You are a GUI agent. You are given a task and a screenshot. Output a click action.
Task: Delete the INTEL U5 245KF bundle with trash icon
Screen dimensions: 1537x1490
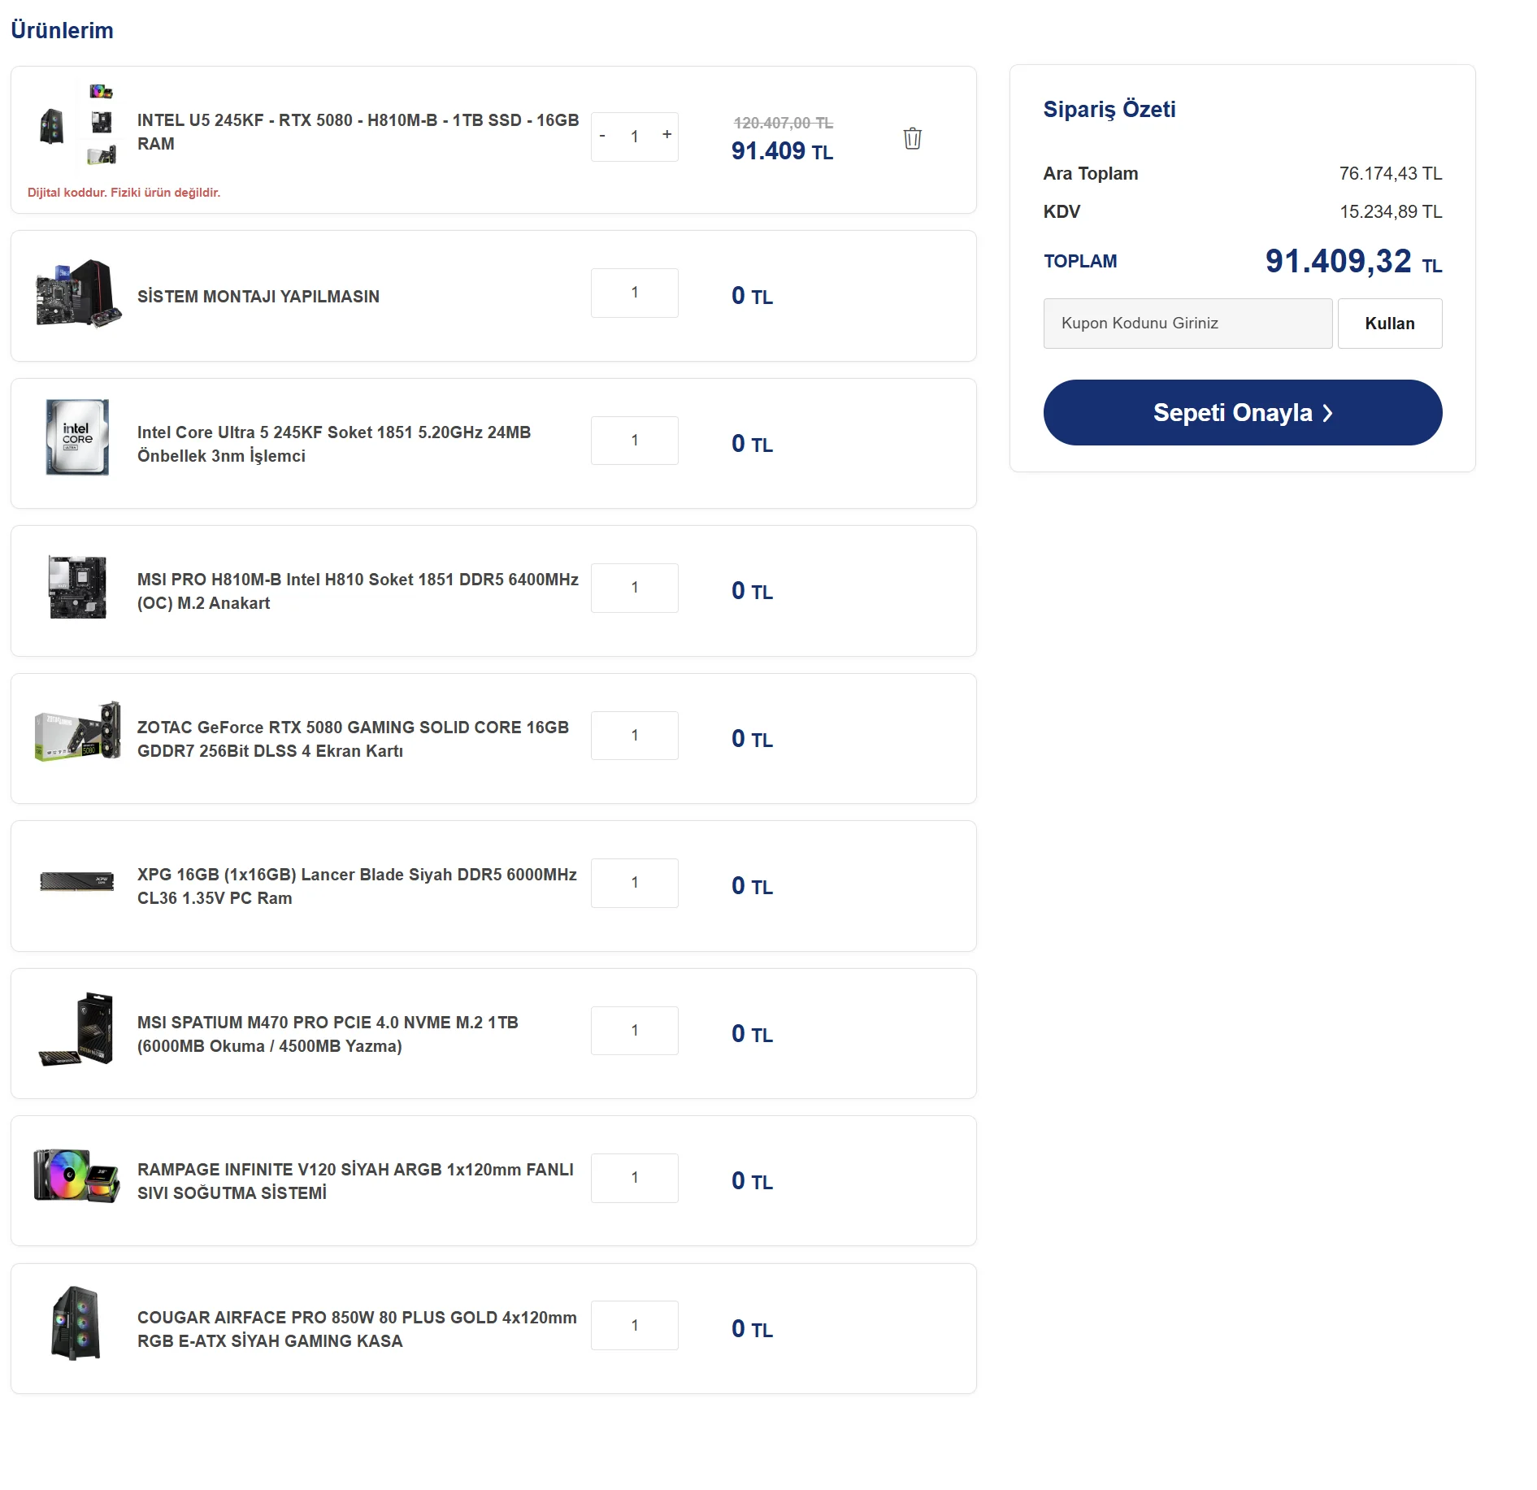point(912,138)
